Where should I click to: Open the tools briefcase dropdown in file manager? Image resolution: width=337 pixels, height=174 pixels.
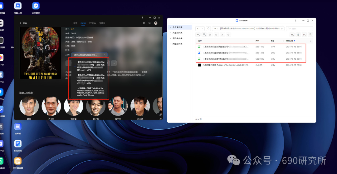(292, 35)
